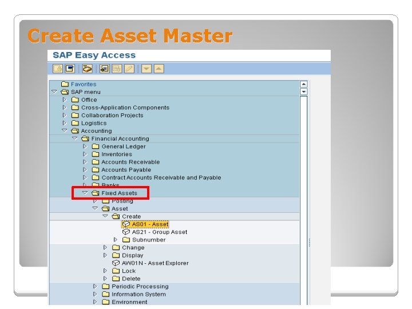Click the AS21 - Group Asset cube icon

tap(126, 232)
